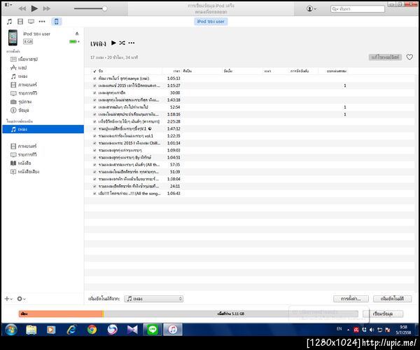Viewport: 420px width, 350px height.
Task: Select the song row with duration 1:06:43
Action: (250, 194)
